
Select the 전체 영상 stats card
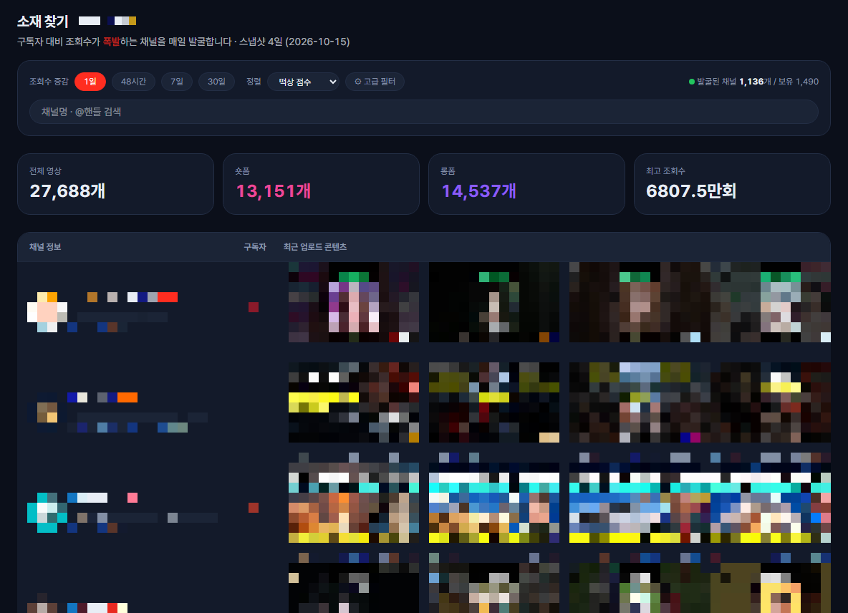click(116, 184)
